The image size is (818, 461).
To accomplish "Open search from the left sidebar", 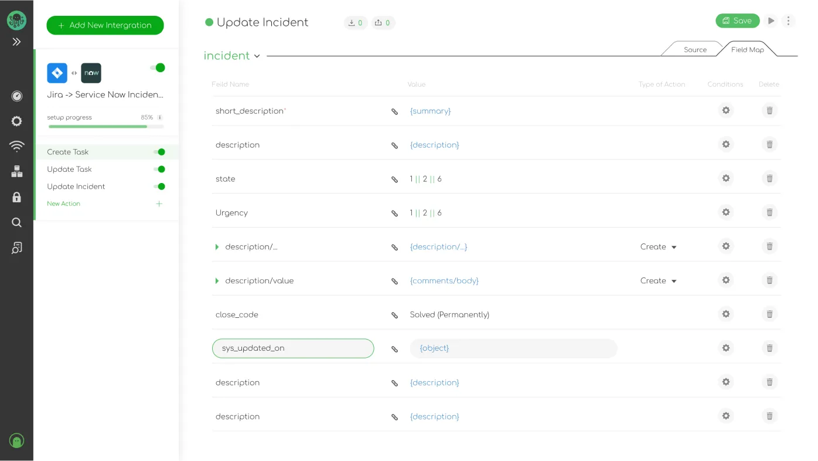I will click(16, 222).
